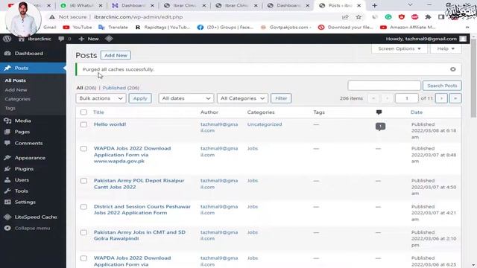Open Translate bookmark in bookmarks bar
Viewport: 477px width, 268px height.
point(113,28)
